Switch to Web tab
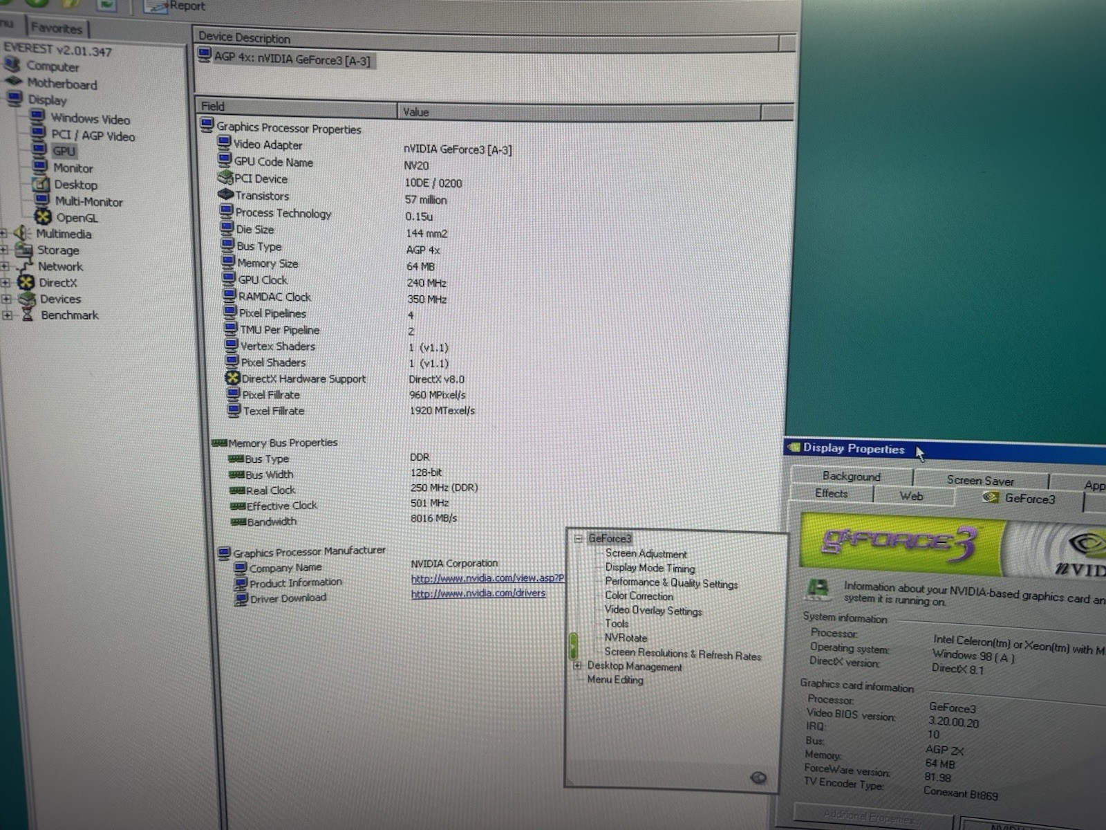The image size is (1106, 830). 911,496
